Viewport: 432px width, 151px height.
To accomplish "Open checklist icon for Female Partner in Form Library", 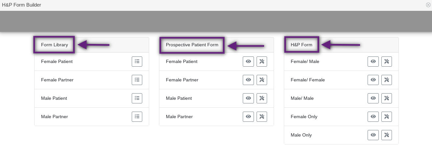I will point(137,80).
